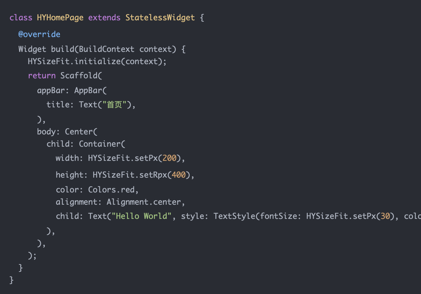Viewport: 421px width, 294px height.
Task: Click the "首页" string literal
Action: pos(114,104)
